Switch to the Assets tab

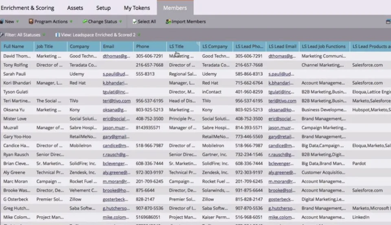tap(75, 8)
